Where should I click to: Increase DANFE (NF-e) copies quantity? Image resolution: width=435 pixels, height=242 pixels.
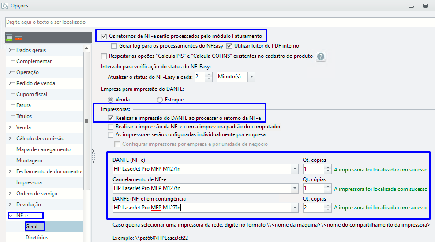328,167
